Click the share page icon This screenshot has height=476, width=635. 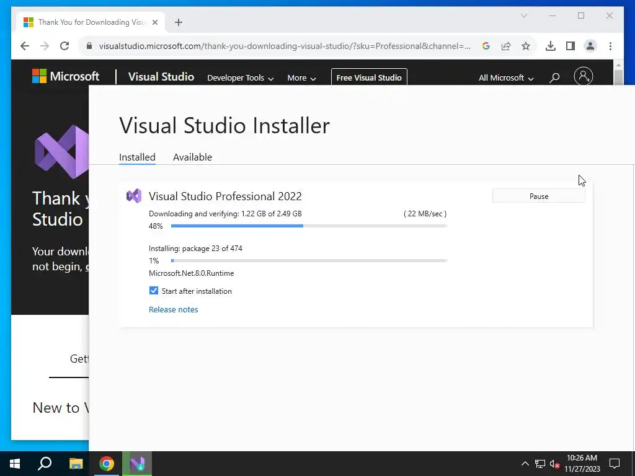pos(506,46)
